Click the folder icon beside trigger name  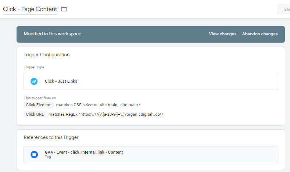click(64, 9)
